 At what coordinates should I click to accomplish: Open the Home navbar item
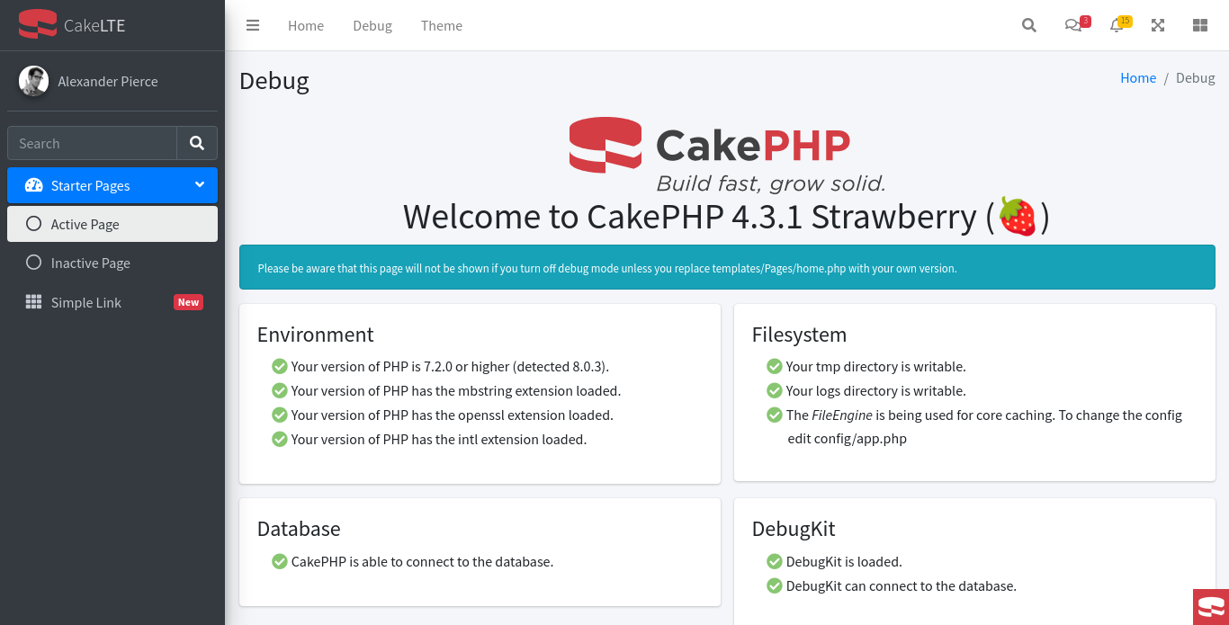point(306,25)
